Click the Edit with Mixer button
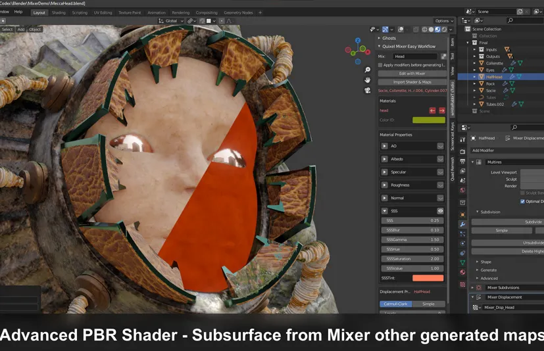This screenshot has width=544, height=351. (412, 74)
